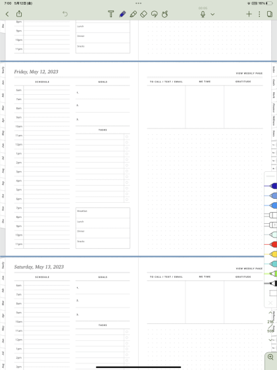
Task: Start audio recording with the microphone icon
Action: (203, 14)
